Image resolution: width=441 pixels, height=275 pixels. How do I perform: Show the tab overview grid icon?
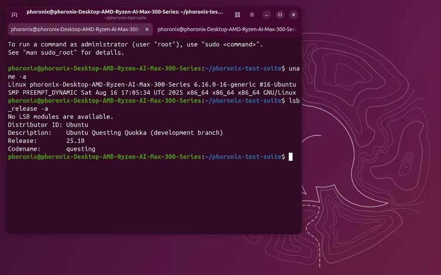[238, 14]
